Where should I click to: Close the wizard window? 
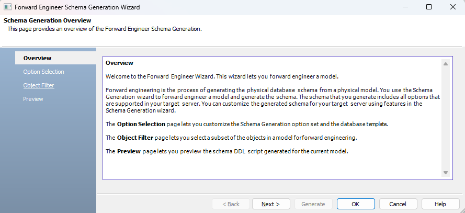pyautogui.click(x=453, y=7)
